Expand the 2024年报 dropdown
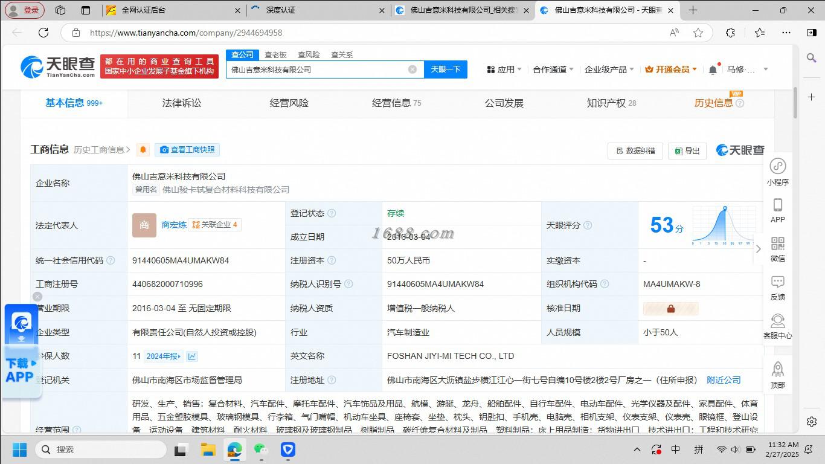The width and height of the screenshot is (825, 464). (164, 356)
